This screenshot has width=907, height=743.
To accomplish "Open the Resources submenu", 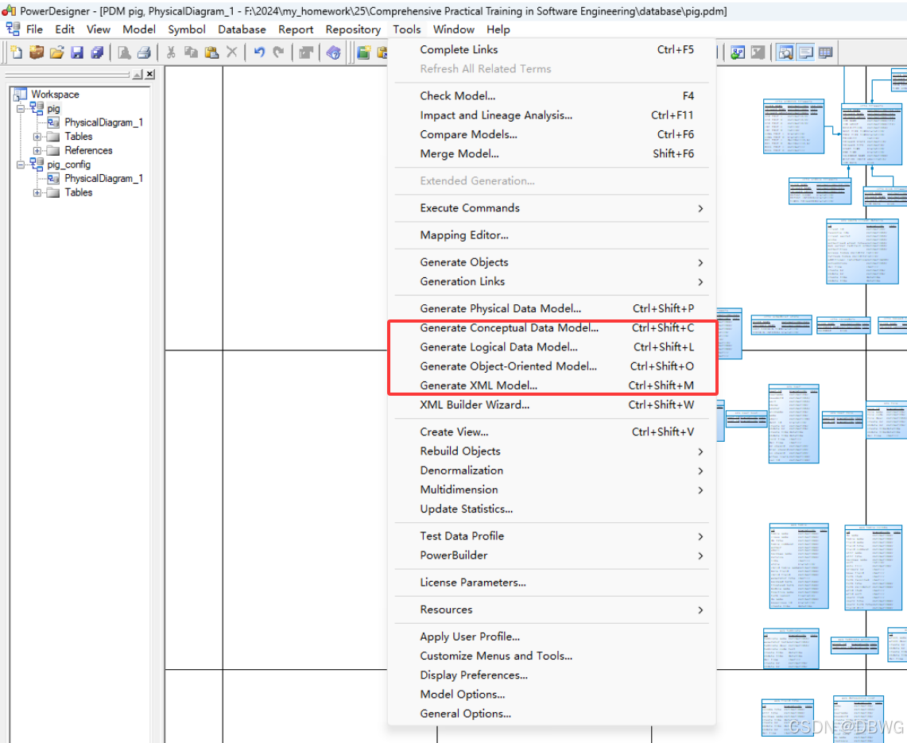I will coord(551,610).
